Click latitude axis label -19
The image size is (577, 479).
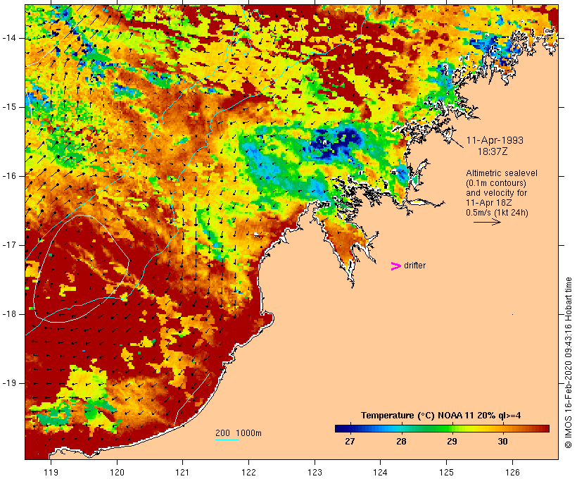(x=9, y=383)
